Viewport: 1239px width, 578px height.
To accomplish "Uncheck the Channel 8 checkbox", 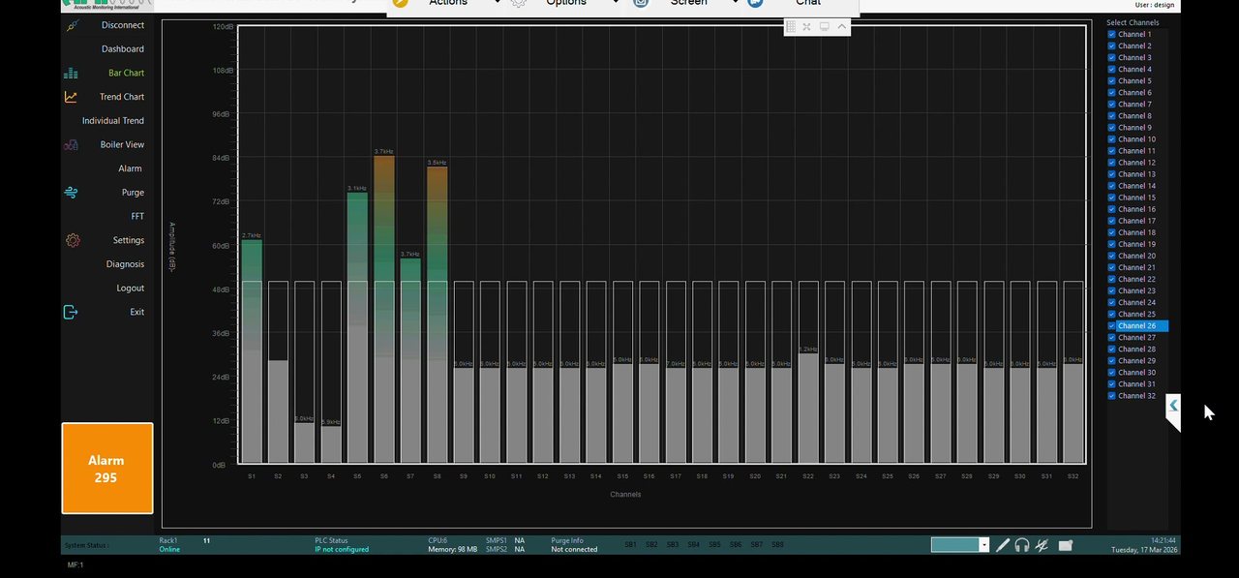I will [x=1112, y=116].
